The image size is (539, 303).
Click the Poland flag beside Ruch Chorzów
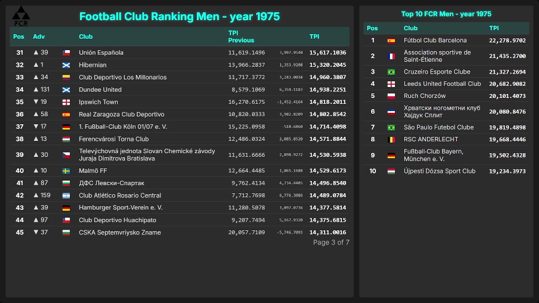point(391,96)
